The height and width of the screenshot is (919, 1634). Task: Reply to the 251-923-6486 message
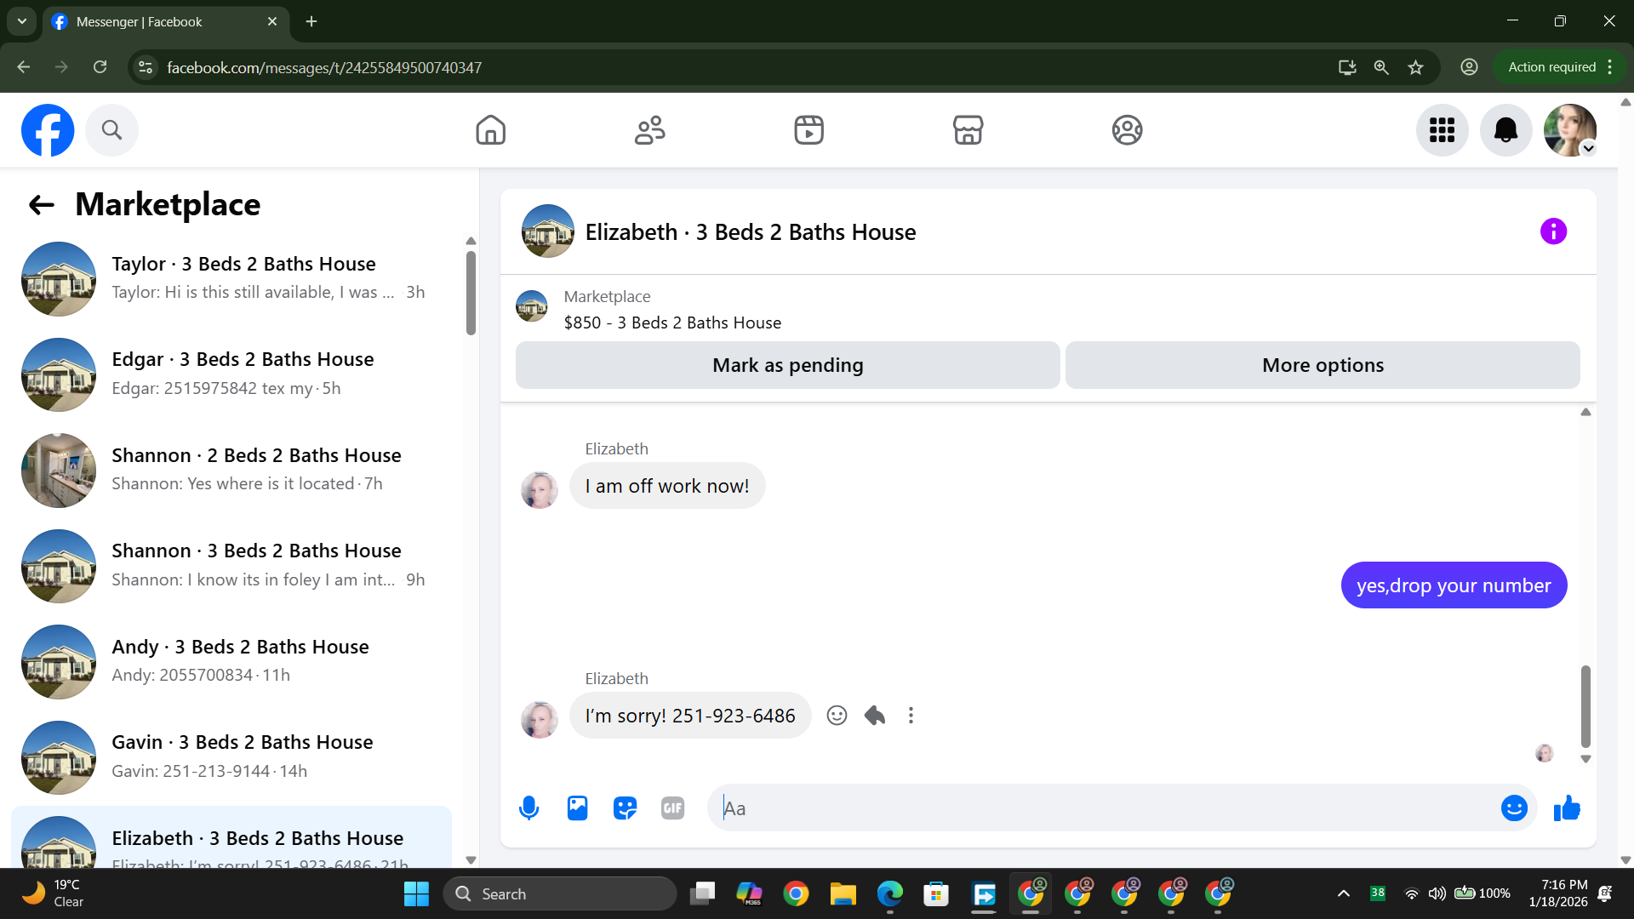pos(874,716)
